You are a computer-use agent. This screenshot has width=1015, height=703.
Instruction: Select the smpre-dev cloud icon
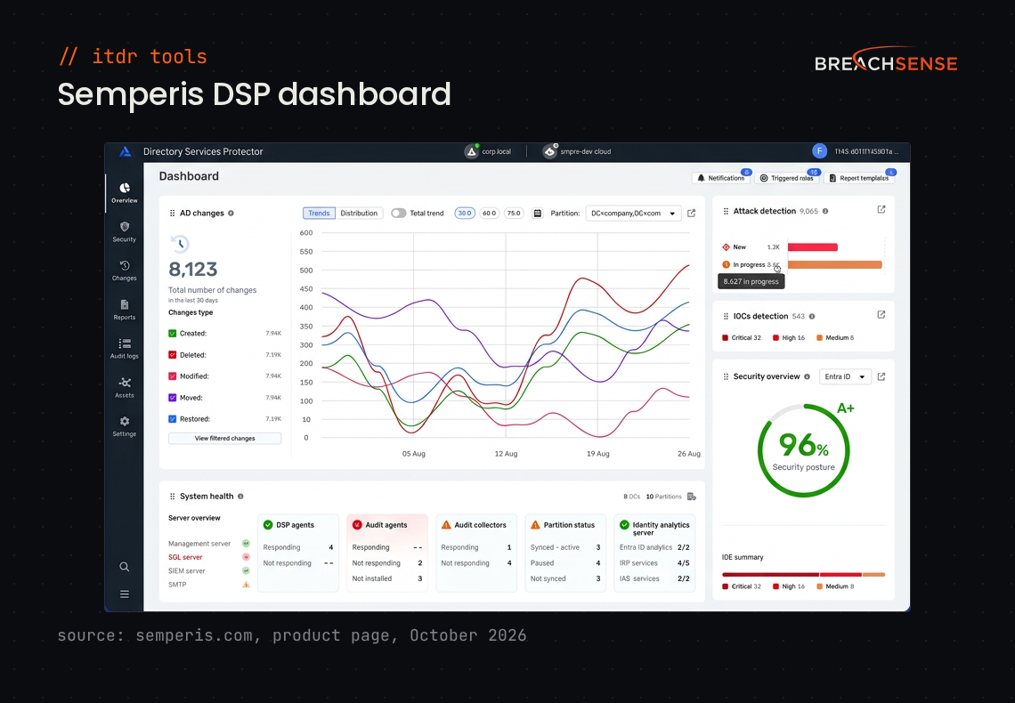pyautogui.click(x=549, y=151)
